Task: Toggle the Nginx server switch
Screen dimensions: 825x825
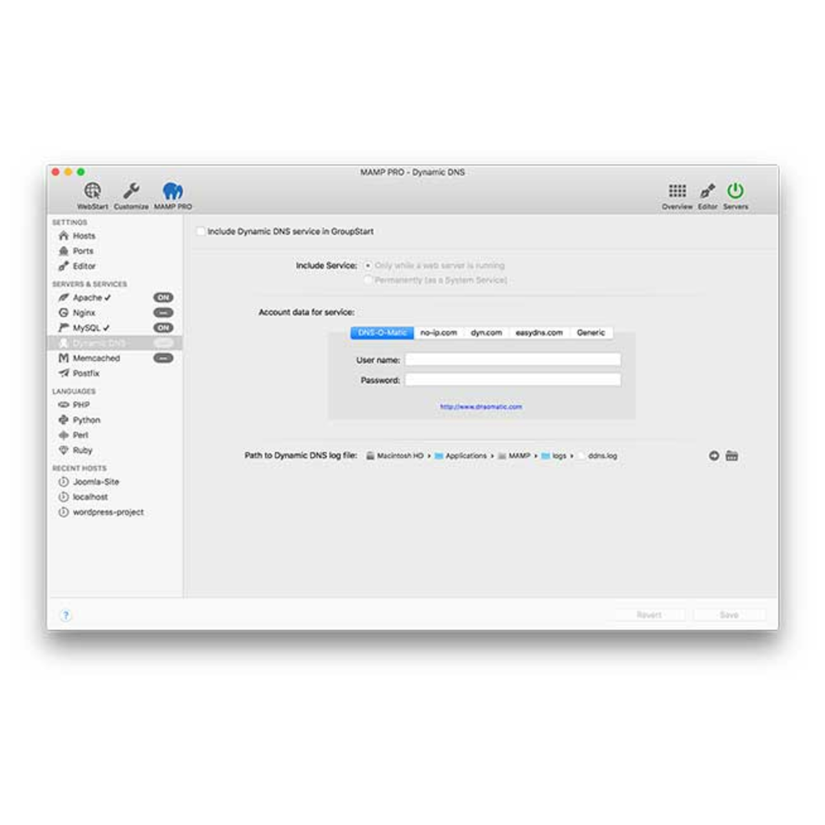Action: [164, 313]
